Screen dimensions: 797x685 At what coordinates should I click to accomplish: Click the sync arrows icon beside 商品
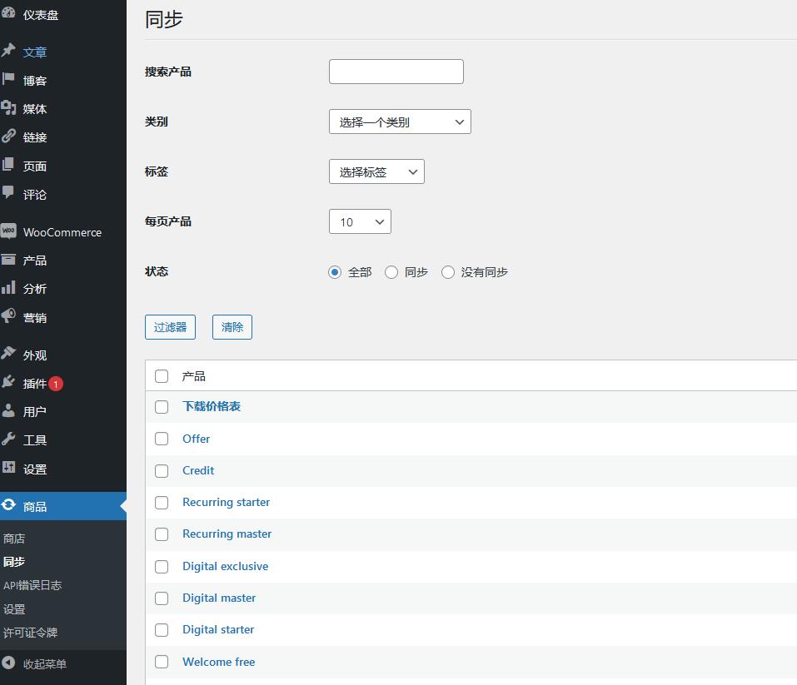pos(8,505)
